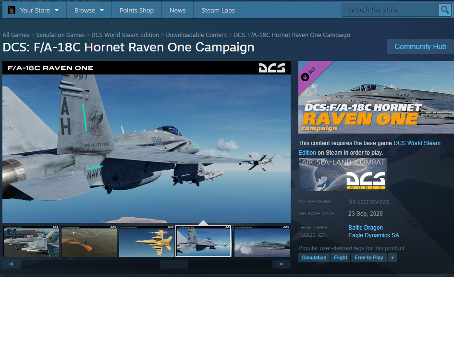Follow DCS World Steam Edition base game link
The width and height of the screenshot is (454, 343).
point(417,143)
